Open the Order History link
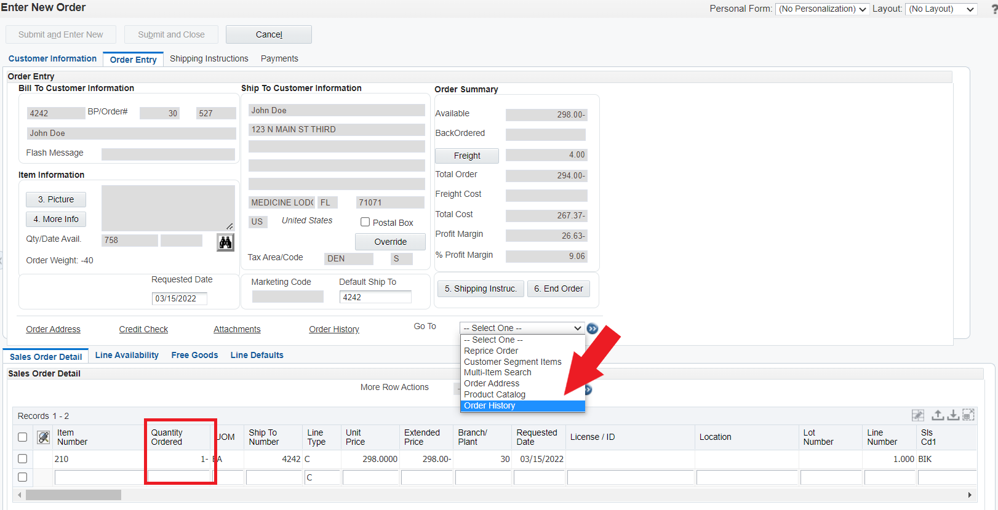The image size is (998, 510). click(x=334, y=329)
